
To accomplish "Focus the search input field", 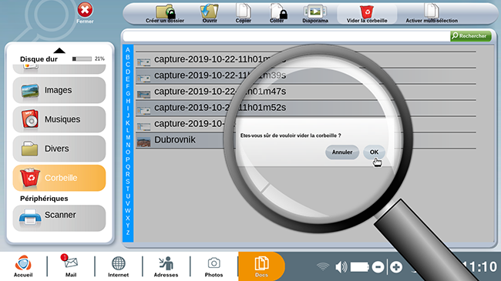I will [286, 36].
